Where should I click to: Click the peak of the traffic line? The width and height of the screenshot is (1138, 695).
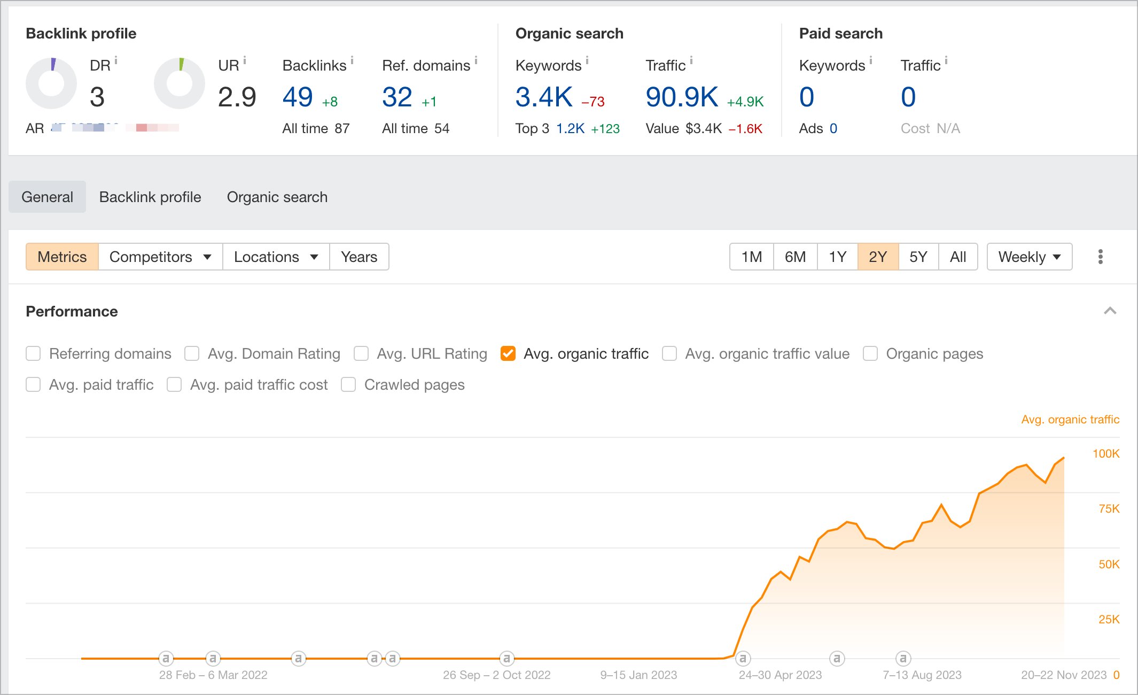click(1064, 458)
